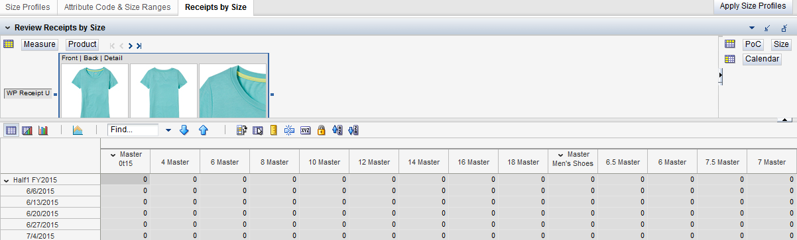Click the grid with cursor icon
The width and height of the screenshot is (797, 240).
point(258,130)
